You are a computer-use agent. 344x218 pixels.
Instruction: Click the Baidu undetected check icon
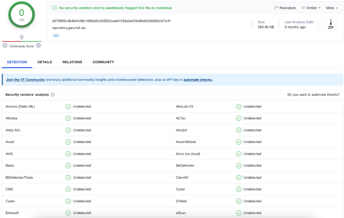tap(68, 166)
